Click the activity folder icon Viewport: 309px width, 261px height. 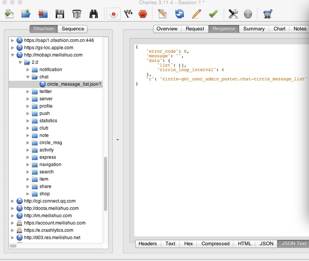coord(35,150)
